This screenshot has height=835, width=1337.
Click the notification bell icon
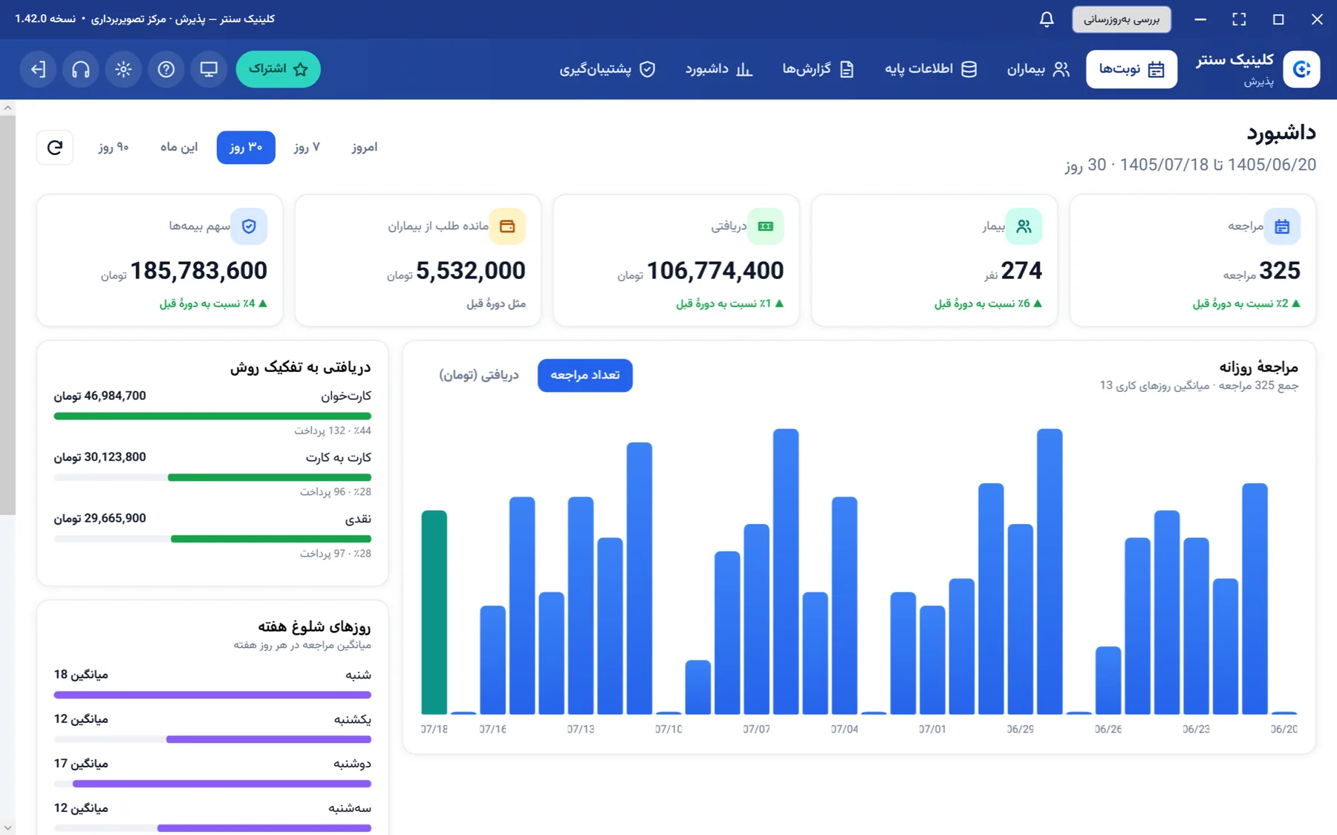click(x=1046, y=19)
